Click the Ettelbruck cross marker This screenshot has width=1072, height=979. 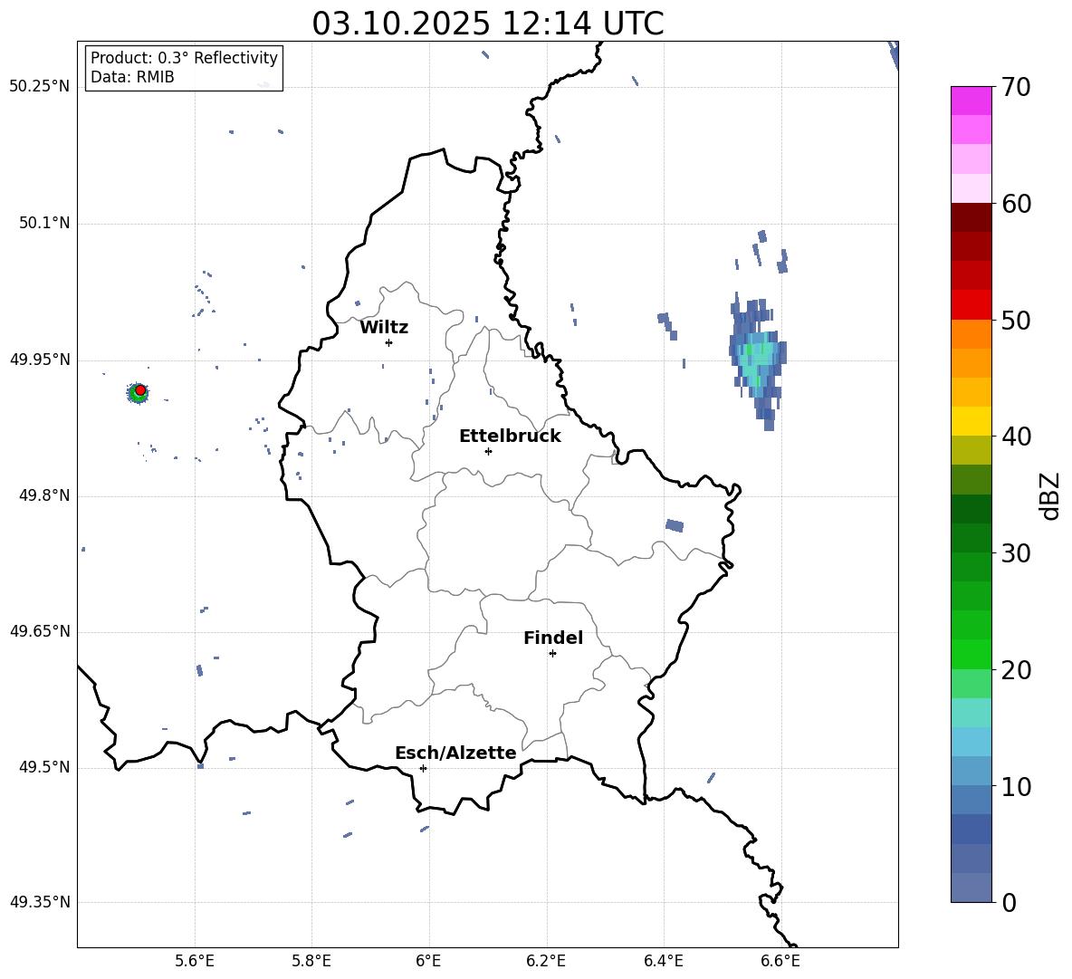pos(488,451)
